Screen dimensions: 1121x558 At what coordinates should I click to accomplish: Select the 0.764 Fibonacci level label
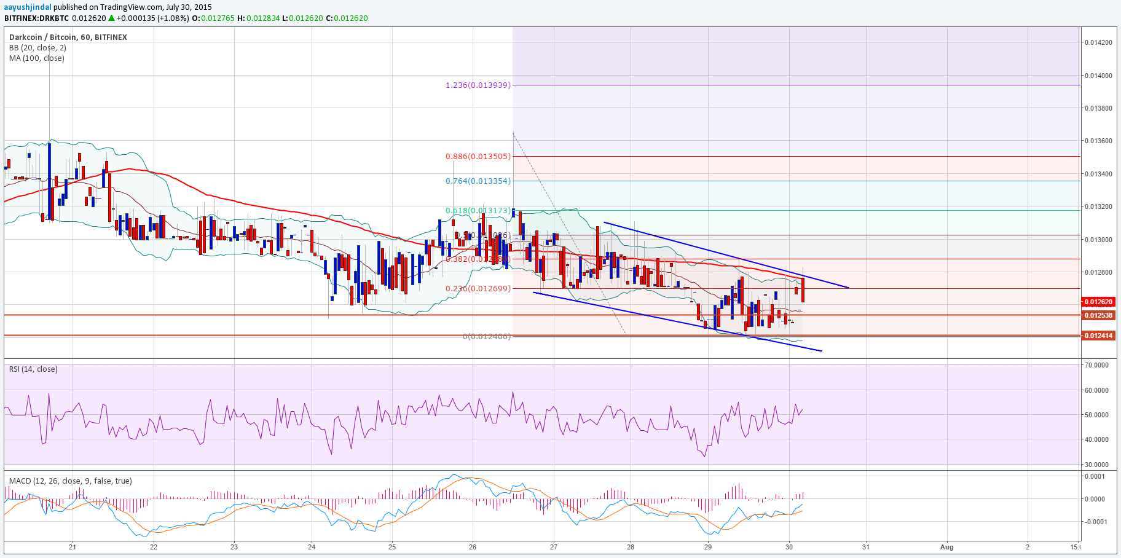[x=478, y=181]
